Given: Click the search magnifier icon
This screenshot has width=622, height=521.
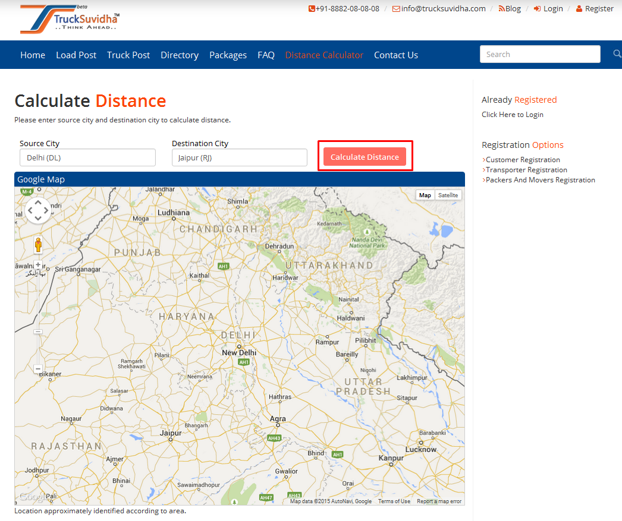Looking at the screenshot, I should click(x=617, y=55).
